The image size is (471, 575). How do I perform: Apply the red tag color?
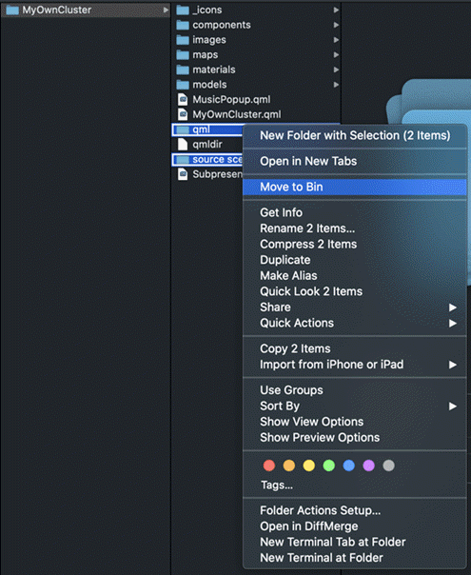(269, 466)
